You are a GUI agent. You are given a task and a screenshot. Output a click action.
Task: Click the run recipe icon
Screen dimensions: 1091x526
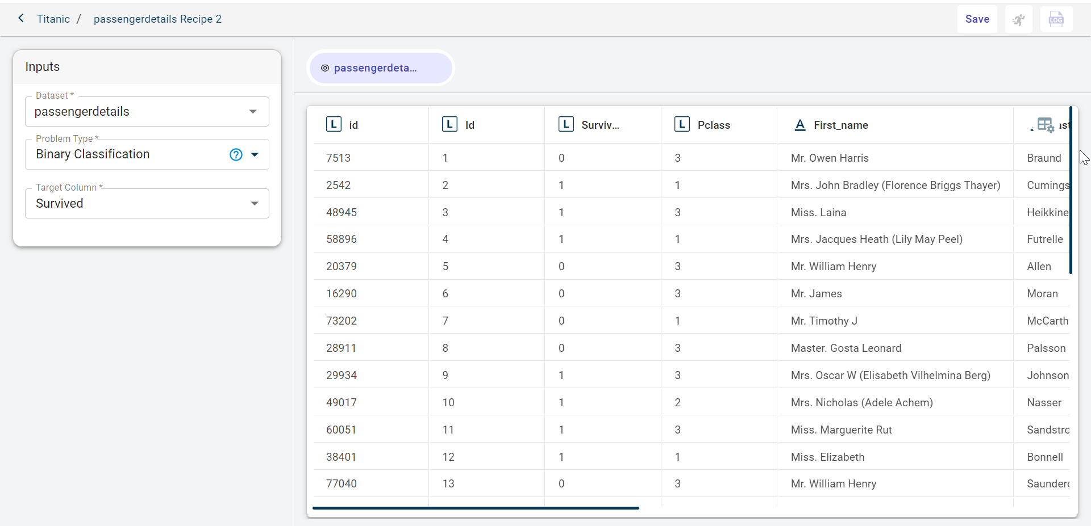point(1018,20)
